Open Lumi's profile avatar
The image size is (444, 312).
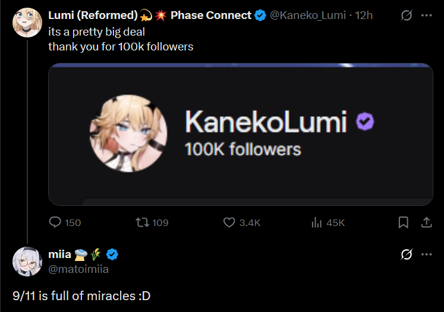click(x=27, y=23)
